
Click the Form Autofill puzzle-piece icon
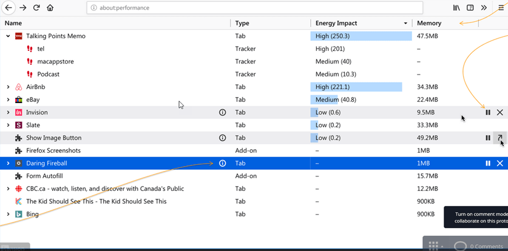[x=18, y=176]
